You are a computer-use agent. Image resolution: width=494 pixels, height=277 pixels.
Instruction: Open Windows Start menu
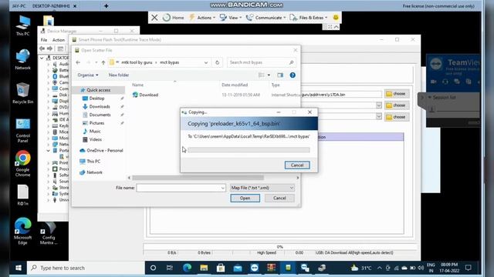pos(19,268)
